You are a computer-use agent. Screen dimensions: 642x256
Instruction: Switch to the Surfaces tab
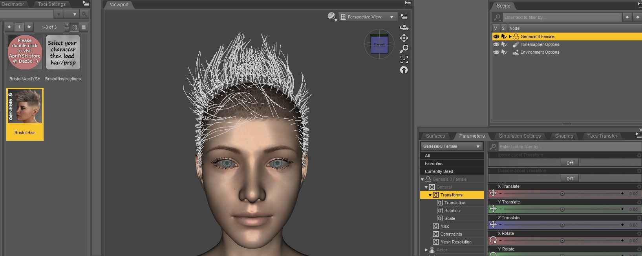pyautogui.click(x=435, y=136)
